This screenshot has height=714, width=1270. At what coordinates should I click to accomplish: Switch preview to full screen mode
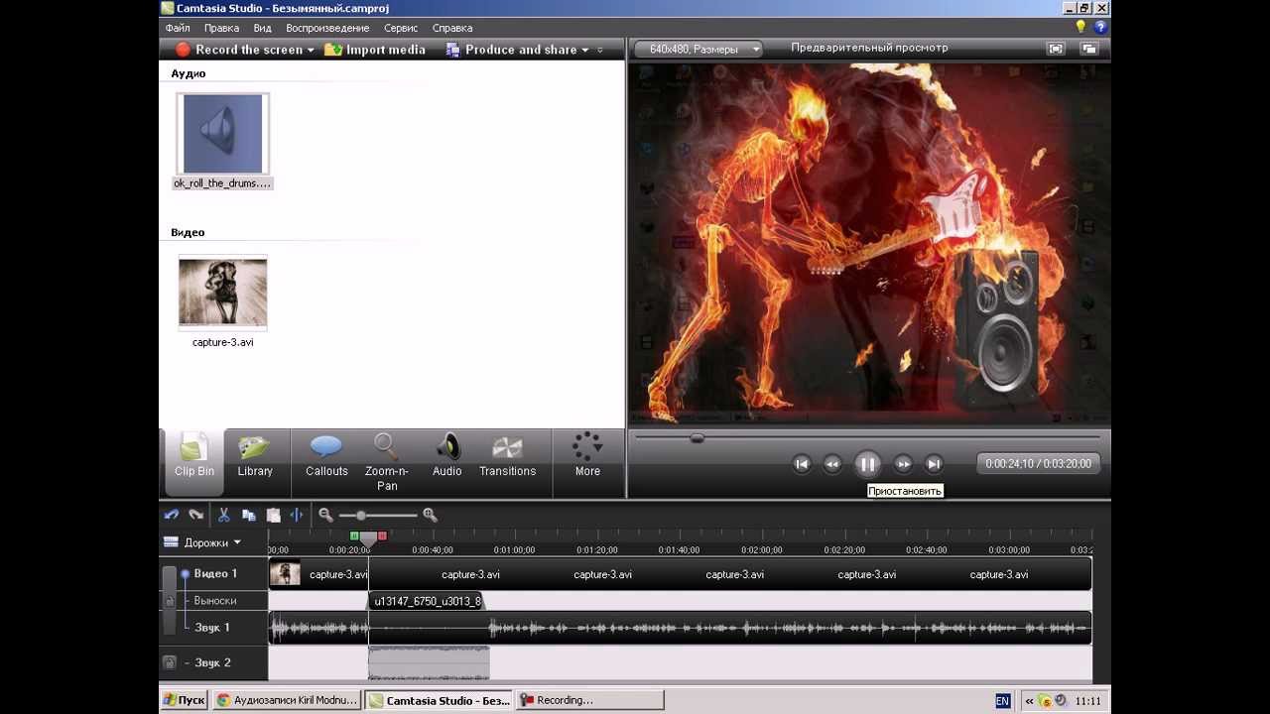coord(1056,49)
